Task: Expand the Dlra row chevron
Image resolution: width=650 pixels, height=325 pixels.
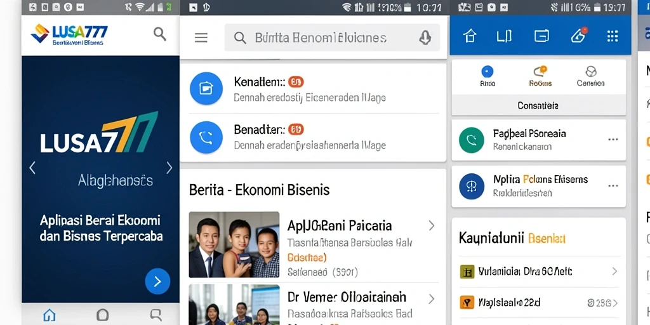Action: tap(614, 272)
